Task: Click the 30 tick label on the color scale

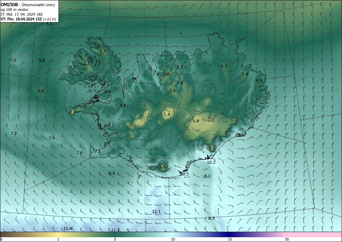Action: [x=287, y=240]
